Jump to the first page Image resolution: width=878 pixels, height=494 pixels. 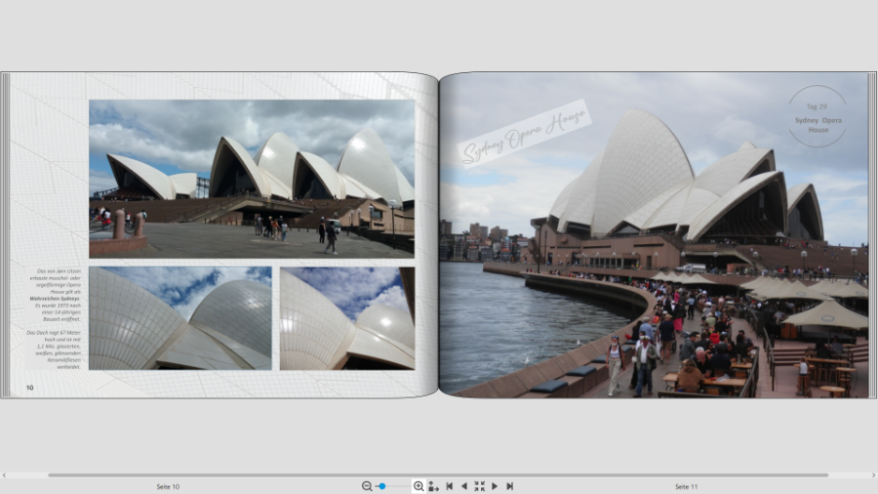click(449, 486)
